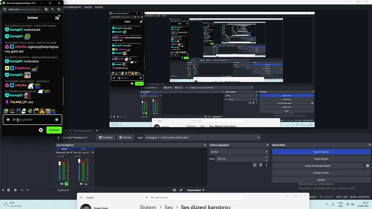This screenshot has height=209, width=372.
Task: Open advanced audio properties gears icon
Action: [181, 190]
